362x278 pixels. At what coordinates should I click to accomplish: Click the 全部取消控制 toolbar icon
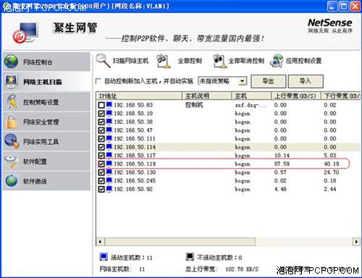pos(219,61)
